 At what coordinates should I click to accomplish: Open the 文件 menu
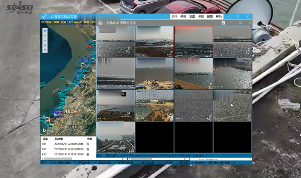point(174,17)
